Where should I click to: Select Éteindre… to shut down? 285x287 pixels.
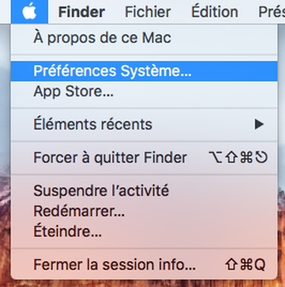tap(144, 231)
